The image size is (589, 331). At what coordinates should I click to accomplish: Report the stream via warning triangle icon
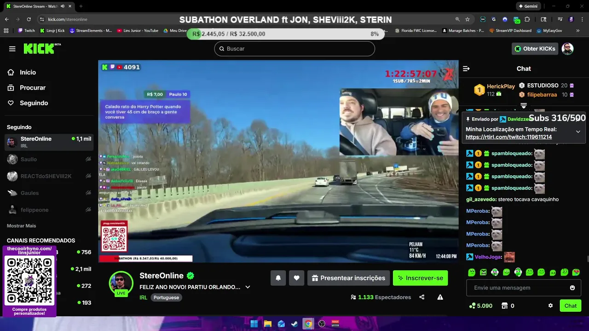tap(440, 297)
